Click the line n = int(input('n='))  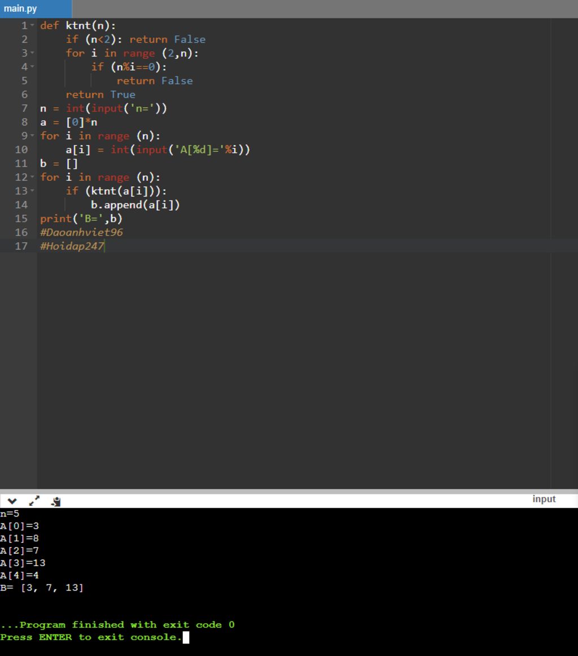(103, 108)
